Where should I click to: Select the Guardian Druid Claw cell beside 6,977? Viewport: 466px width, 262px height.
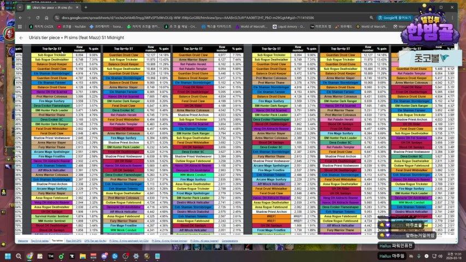193,55
